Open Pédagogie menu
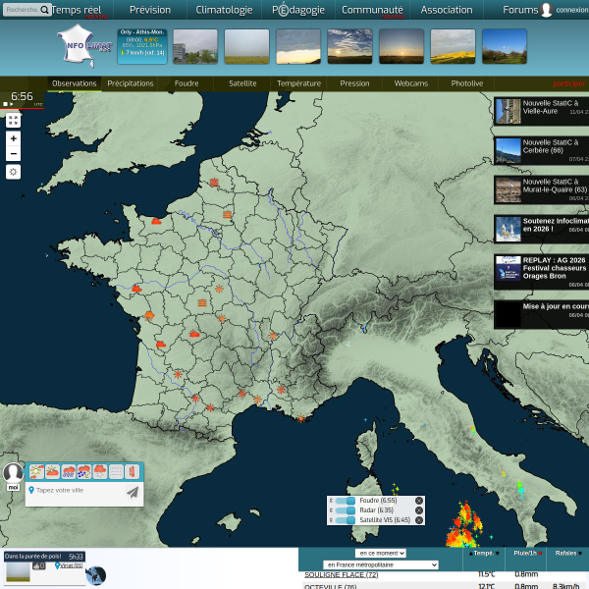Viewport: 589px width, 589px height. [298, 10]
